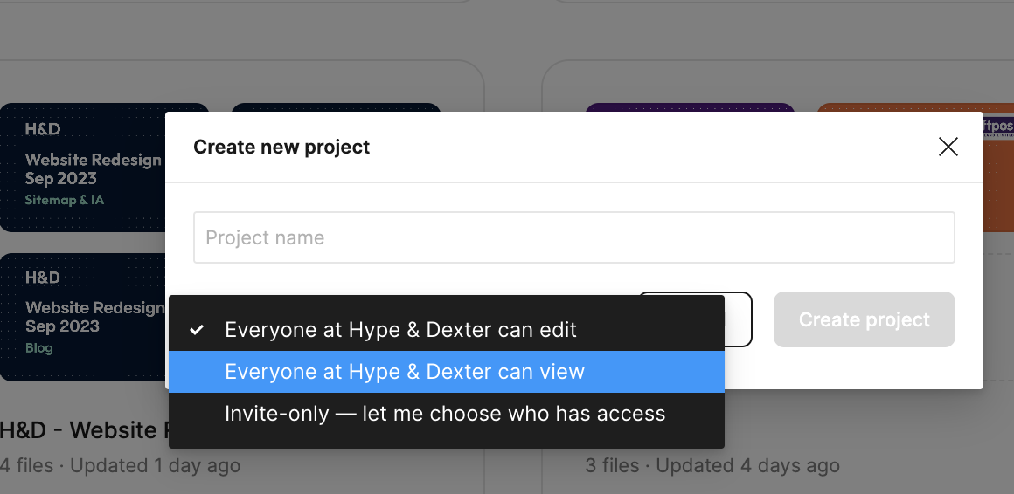
Task: Click the checkmark beside the 'can edit' option
Action: pos(198,330)
